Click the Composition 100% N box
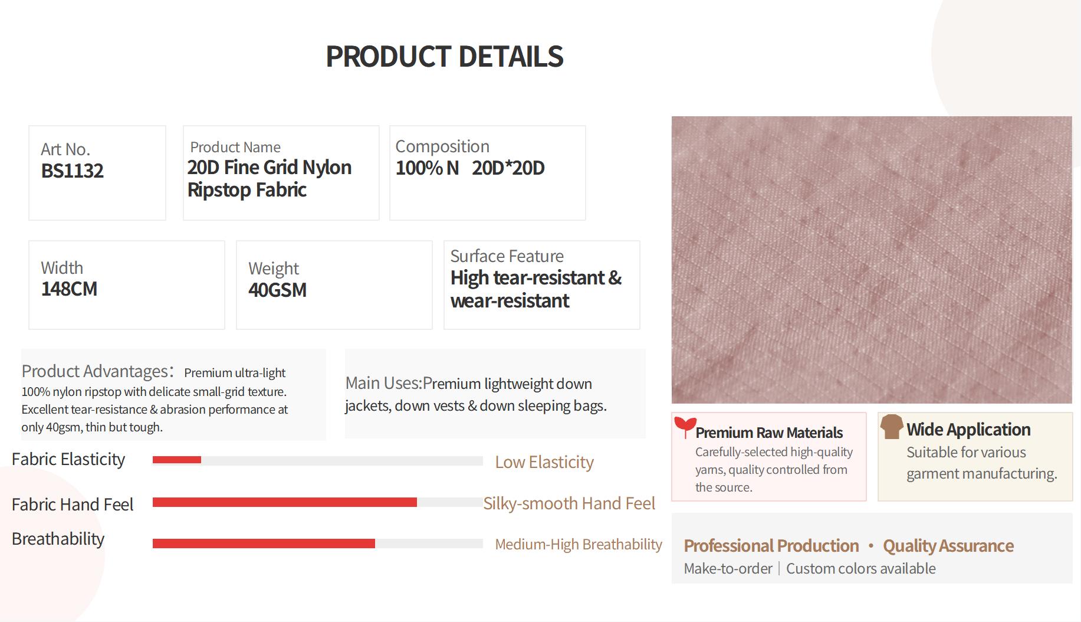This screenshot has width=1081, height=622. 488,173
